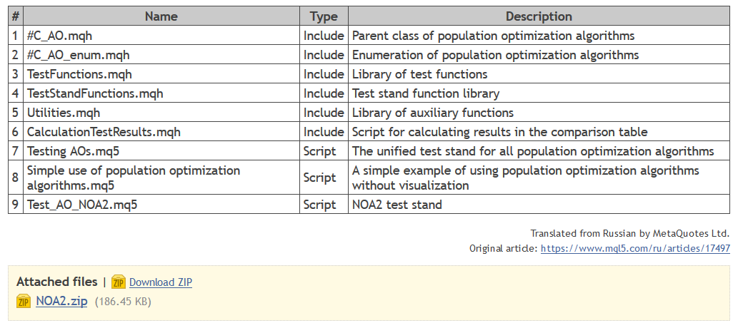The image size is (733, 323).
Task: Click the ZIP icon next to NOA2.zip
Action: 24,302
